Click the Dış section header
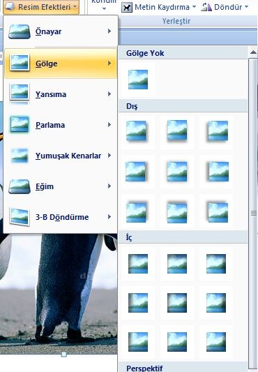 [183, 106]
